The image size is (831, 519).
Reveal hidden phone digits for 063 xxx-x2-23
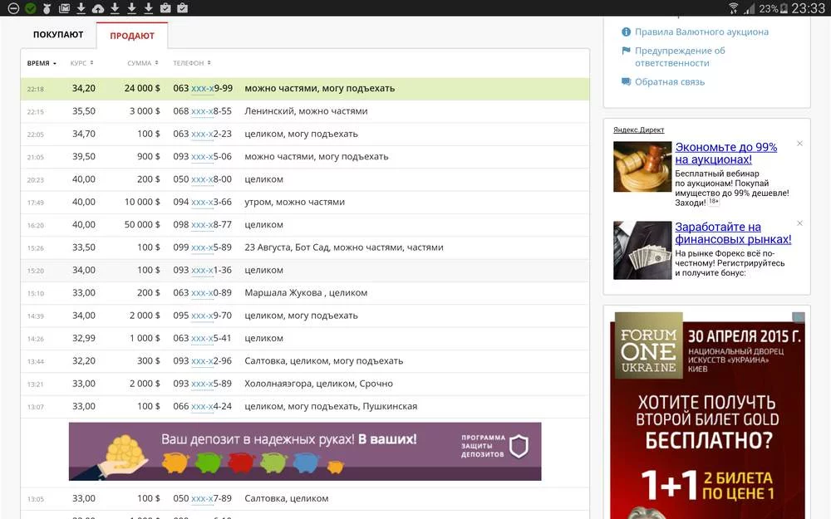(203, 134)
